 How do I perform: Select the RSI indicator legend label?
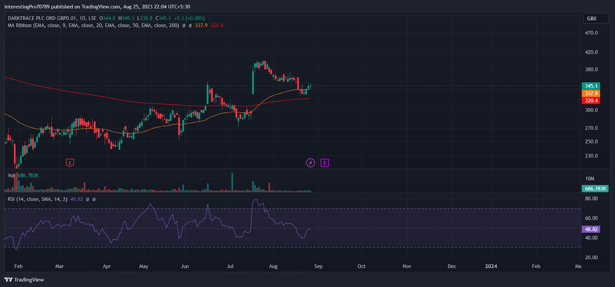[37, 199]
